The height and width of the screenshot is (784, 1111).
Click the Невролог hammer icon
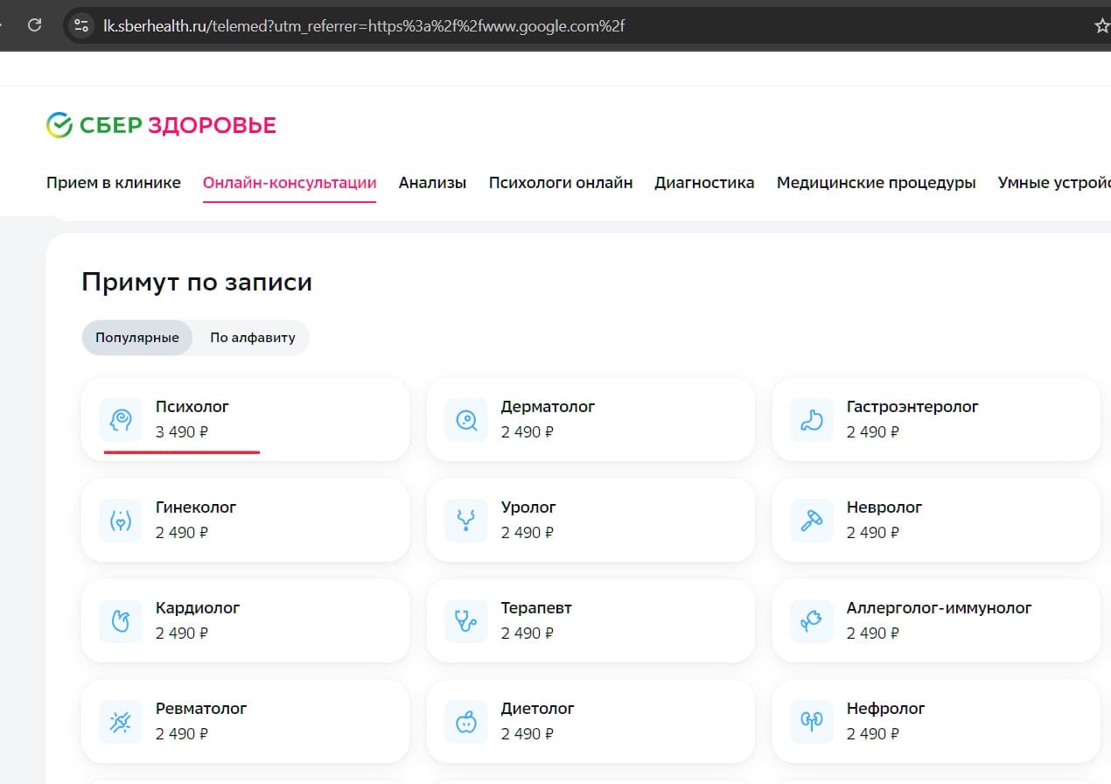812,521
